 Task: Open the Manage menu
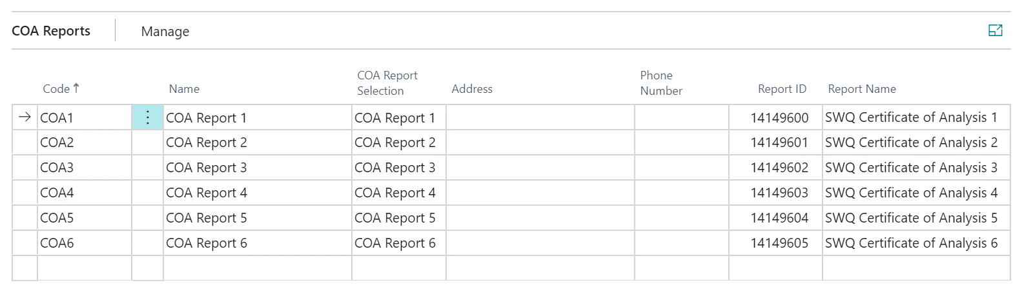click(x=165, y=32)
